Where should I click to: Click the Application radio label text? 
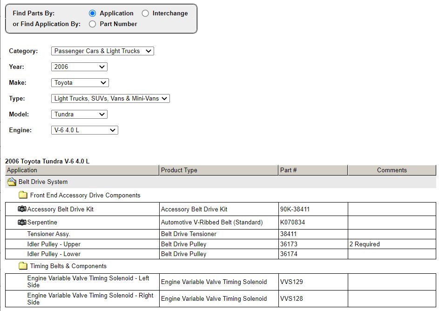point(116,13)
